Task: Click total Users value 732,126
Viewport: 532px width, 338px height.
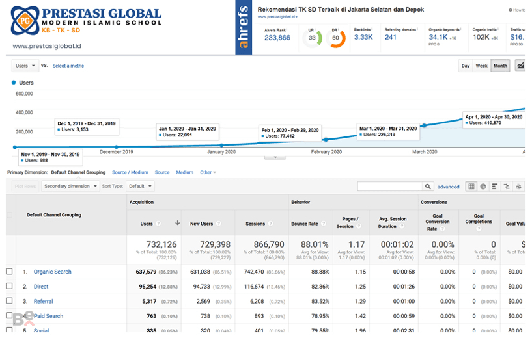Action: click(161, 244)
